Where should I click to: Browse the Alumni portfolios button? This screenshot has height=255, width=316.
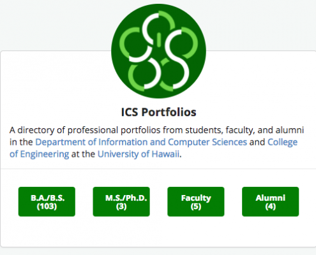click(x=271, y=201)
